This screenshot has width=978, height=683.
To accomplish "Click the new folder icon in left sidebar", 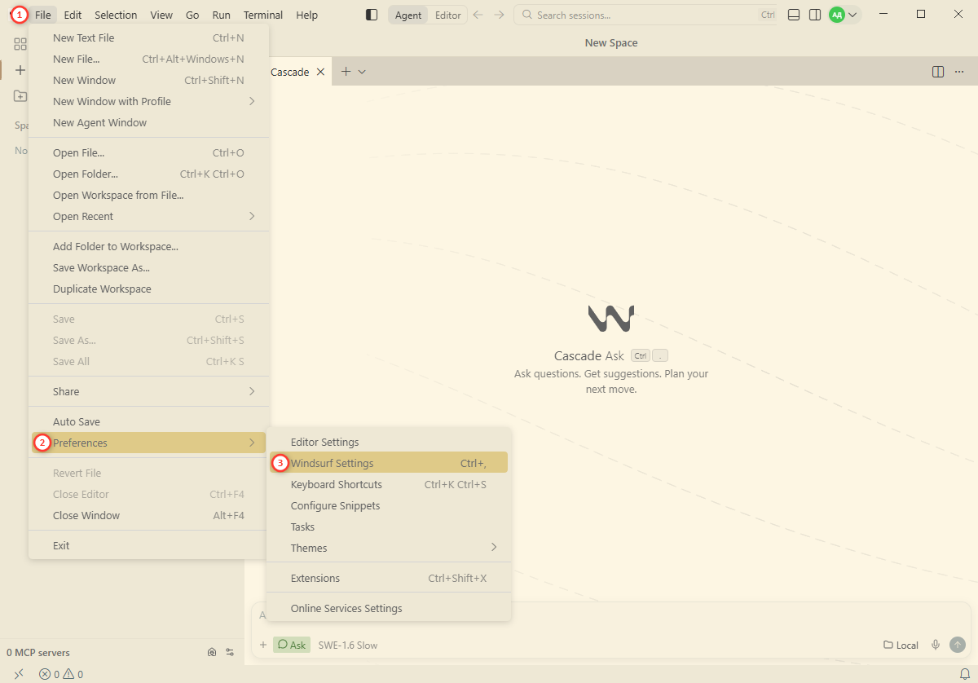I will 20,96.
